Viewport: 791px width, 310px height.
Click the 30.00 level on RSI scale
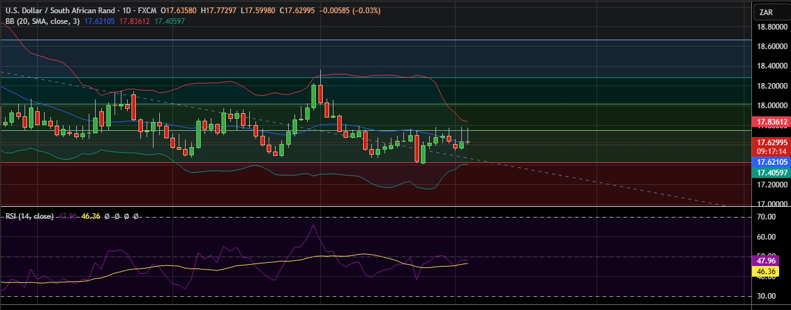[x=765, y=296]
